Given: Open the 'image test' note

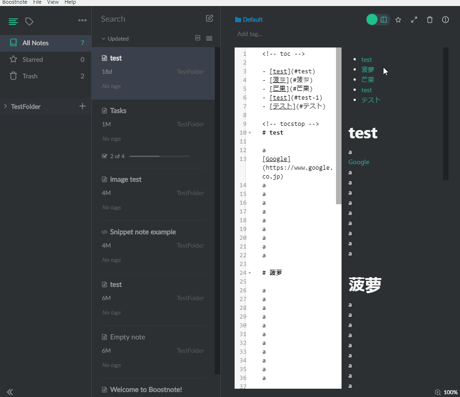Looking at the screenshot, I should click(x=153, y=194).
